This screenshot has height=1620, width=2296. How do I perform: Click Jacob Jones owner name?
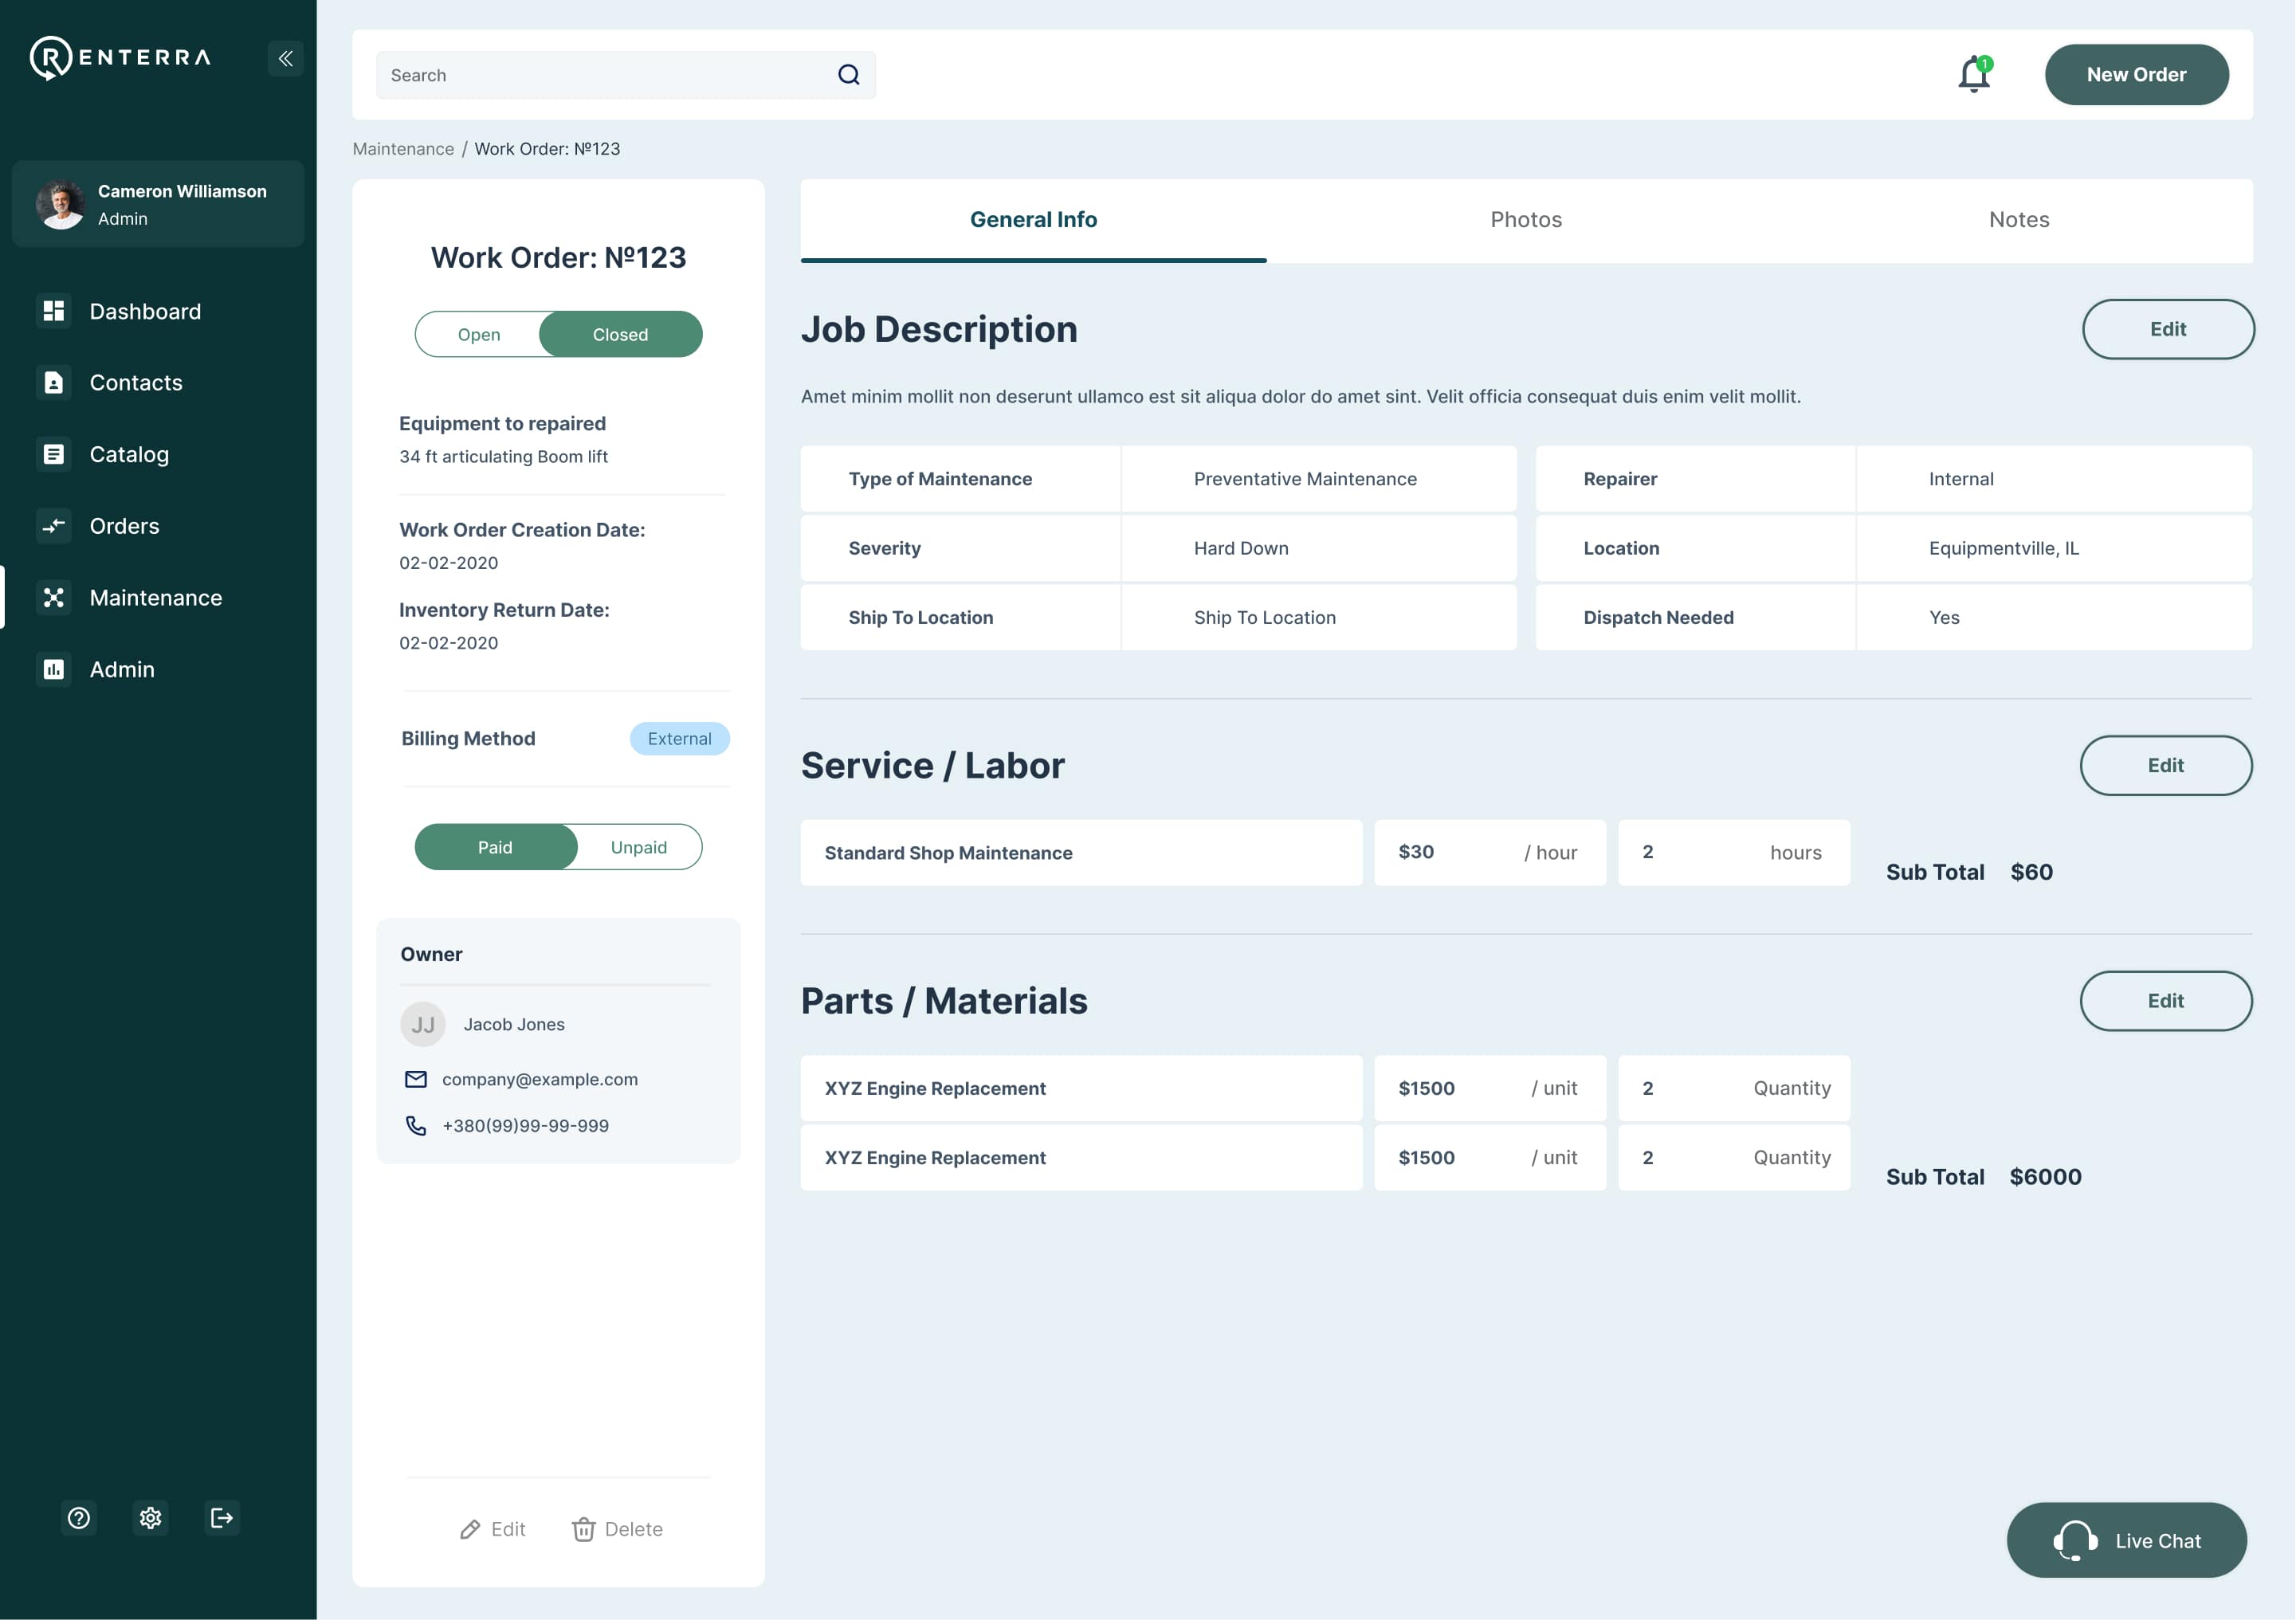(x=514, y=1025)
